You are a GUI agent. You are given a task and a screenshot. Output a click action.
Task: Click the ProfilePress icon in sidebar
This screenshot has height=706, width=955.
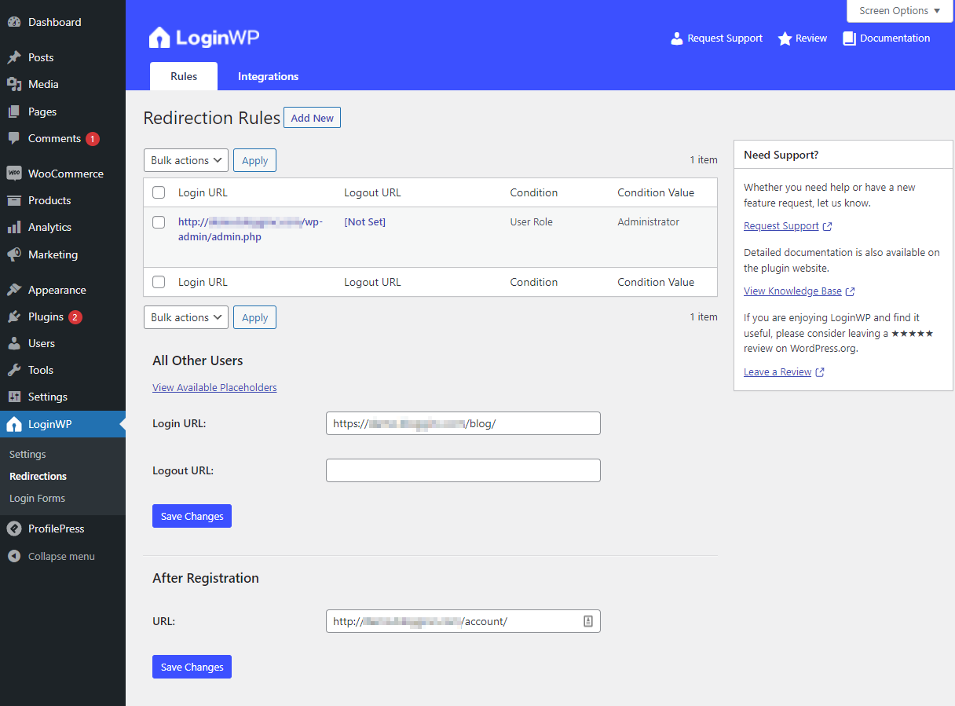14,529
